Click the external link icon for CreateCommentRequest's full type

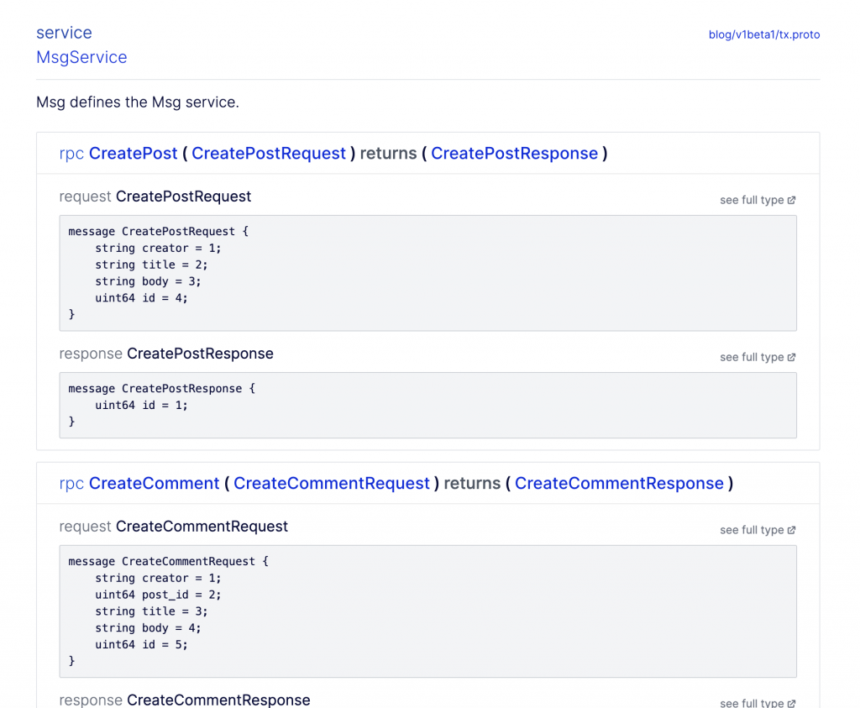coord(790,530)
